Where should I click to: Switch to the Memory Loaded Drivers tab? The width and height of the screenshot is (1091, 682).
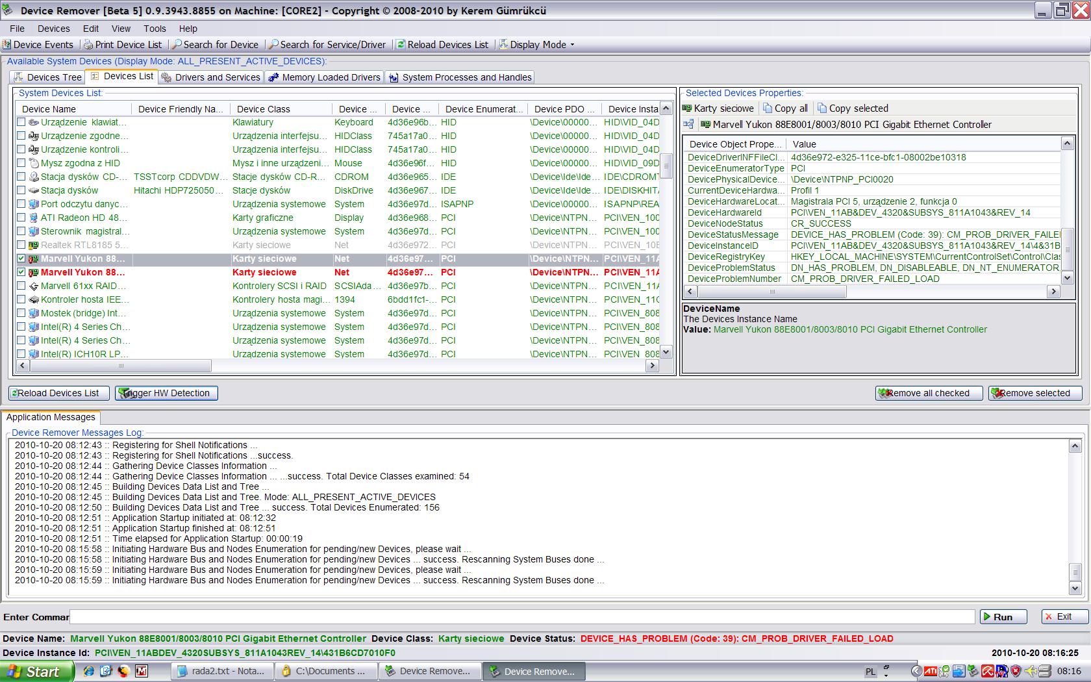(324, 77)
